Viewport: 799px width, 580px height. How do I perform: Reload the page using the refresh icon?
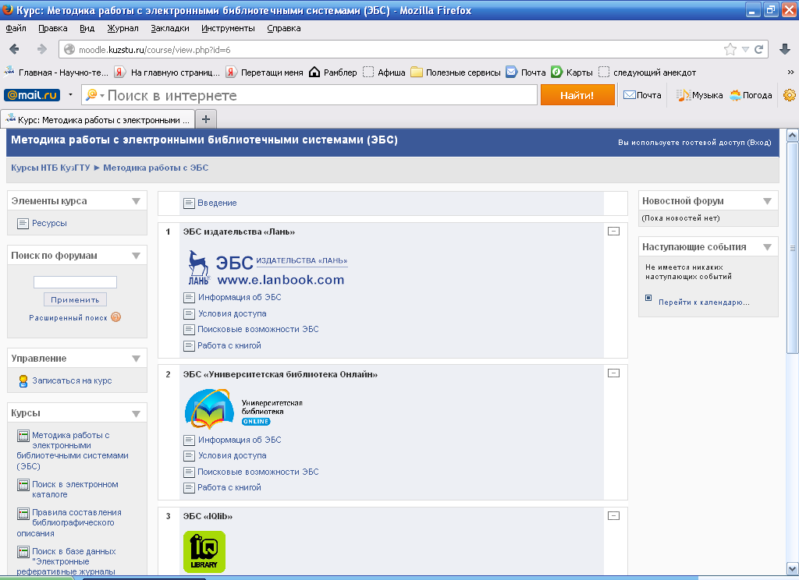(758, 49)
